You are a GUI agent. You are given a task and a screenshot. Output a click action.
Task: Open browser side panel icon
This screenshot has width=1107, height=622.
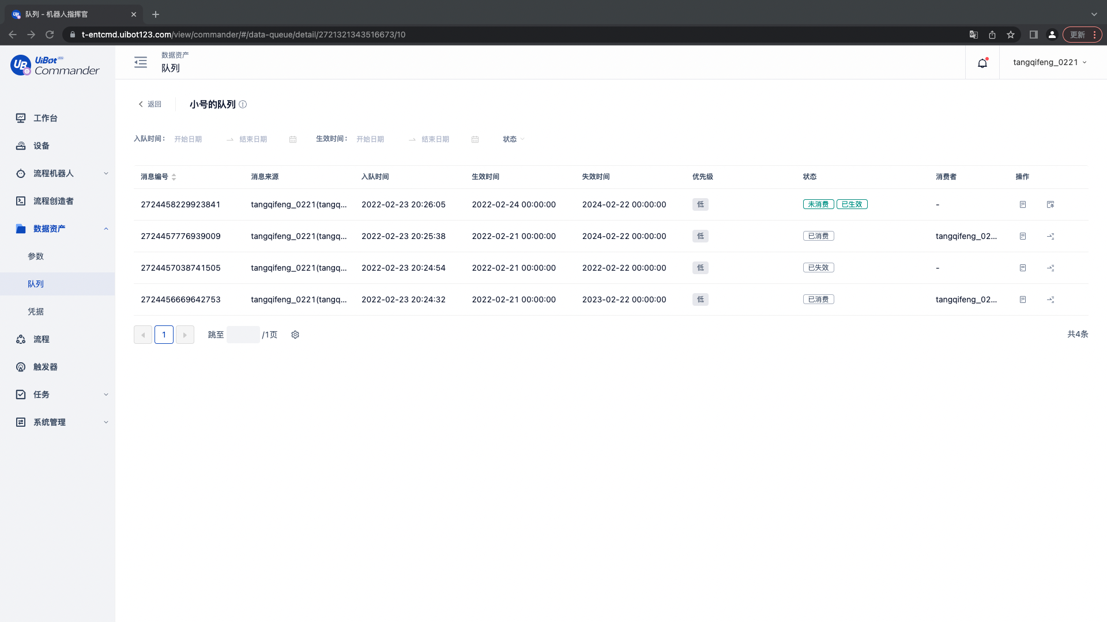[1034, 35]
